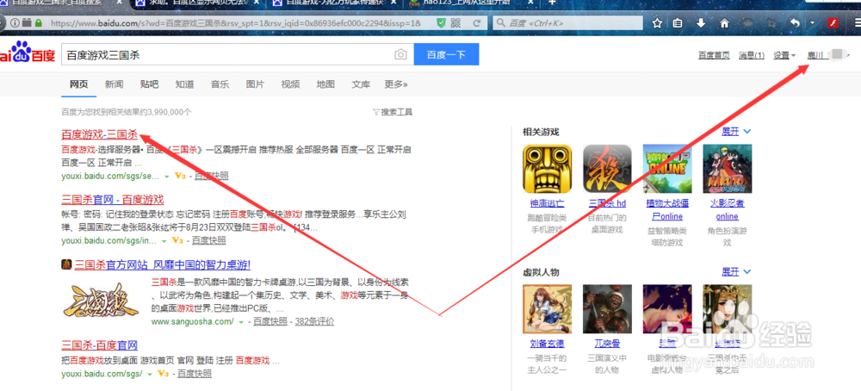Open the 设置 dropdown
The image size is (861, 391).
[784, 55]
